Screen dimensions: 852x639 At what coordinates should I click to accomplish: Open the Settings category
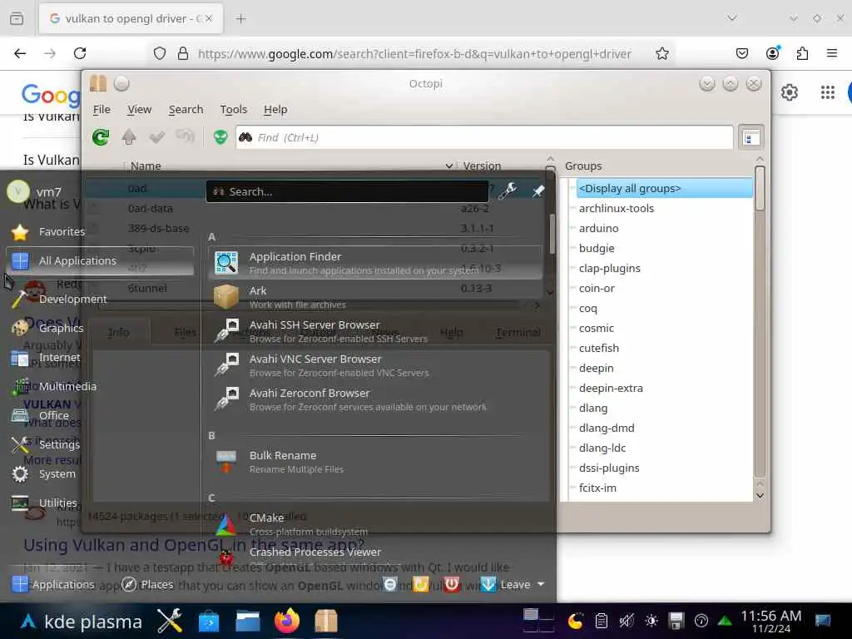coord(101,444)
